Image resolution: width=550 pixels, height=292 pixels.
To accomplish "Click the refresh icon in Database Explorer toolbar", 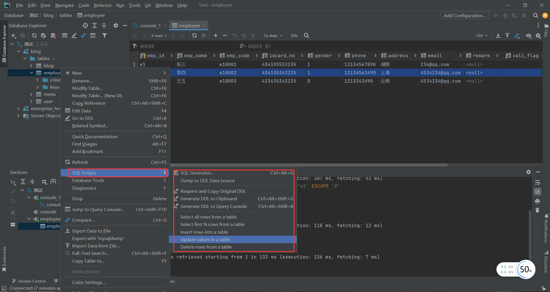I will pos(34,35).
